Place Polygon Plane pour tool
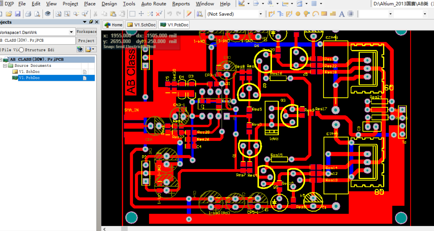The image size is (434, 231). click(333, 14)
